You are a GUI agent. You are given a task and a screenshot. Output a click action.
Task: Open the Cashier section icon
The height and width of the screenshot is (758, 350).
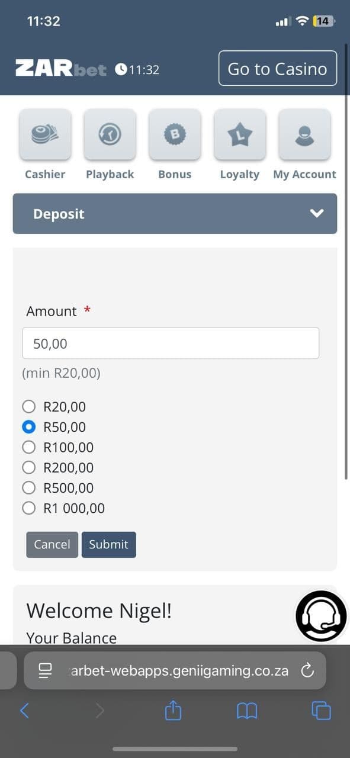tap(45, 134)
